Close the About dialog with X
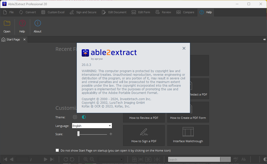267x164 pixels. (x=184, y=48)
